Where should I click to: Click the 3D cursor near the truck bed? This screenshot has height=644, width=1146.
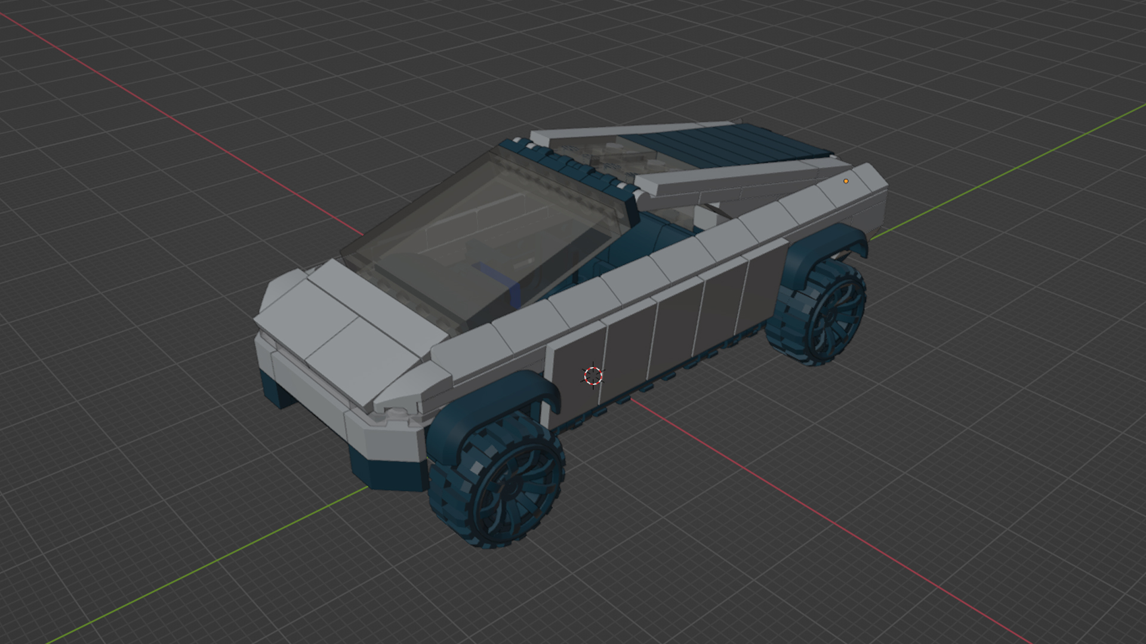593,375
